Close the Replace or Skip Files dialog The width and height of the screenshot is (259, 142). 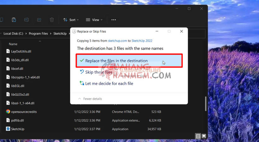[x=181, y=31]
